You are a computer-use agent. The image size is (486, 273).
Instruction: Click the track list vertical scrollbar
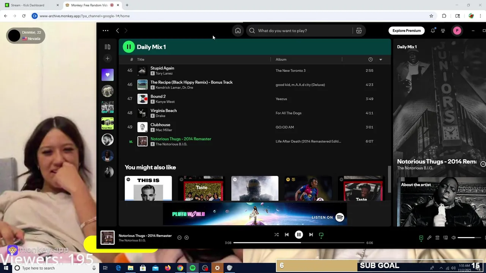(x=389, y=179)
